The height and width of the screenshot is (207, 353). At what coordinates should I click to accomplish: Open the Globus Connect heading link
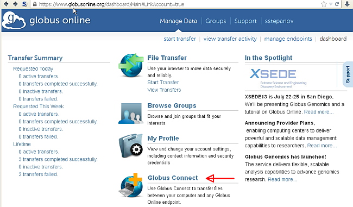tap(173, 178)
